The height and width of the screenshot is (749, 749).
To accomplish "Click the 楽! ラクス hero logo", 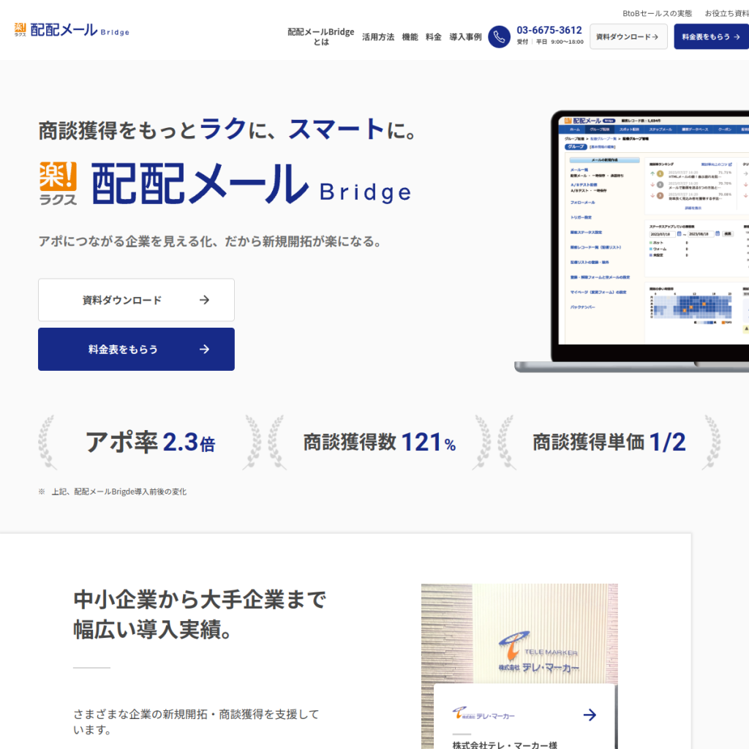I will [x=58, y=184].
